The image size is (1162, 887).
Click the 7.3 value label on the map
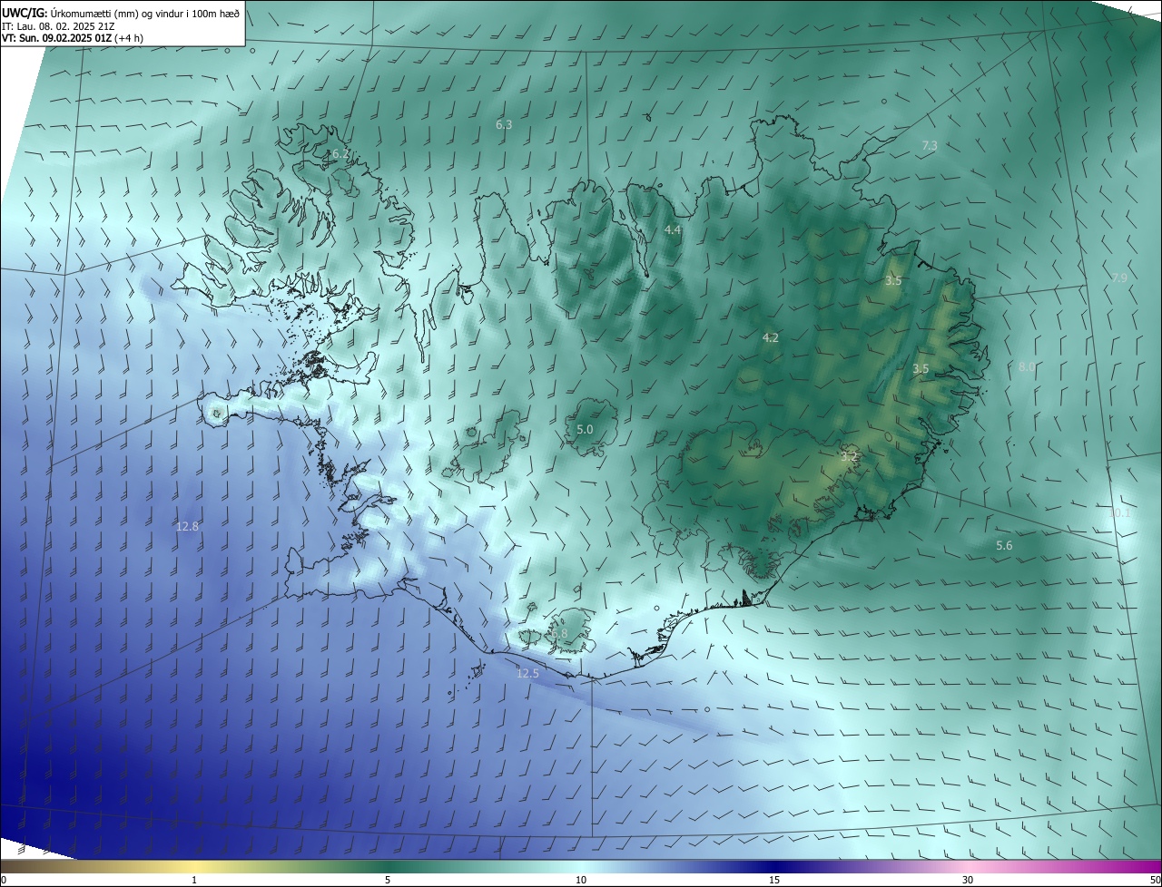[930, 145]
